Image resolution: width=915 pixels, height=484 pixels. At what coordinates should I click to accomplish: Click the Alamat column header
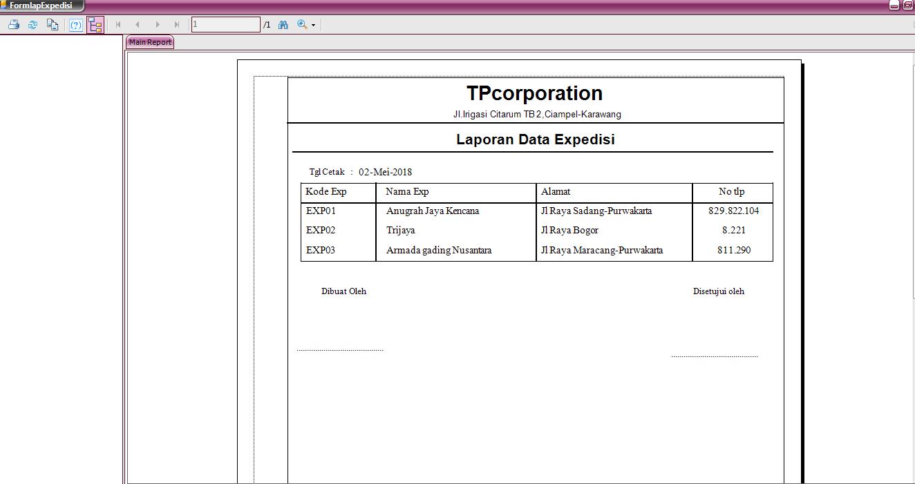pyautogui.click(x=556, y=192)
